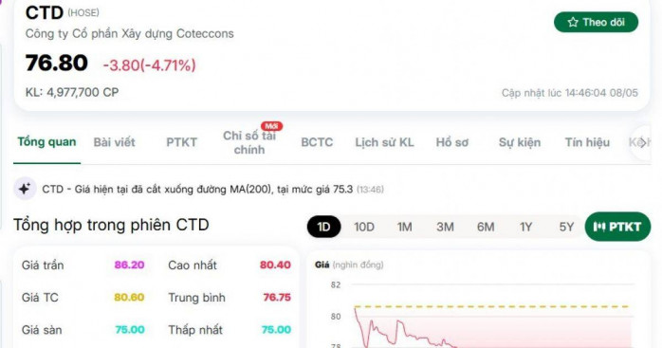The width and height of the screenshot is (662, 348).
Task: Open the Lịch sử KL tab
Action: pyautogui.click(x=384, y=142)
